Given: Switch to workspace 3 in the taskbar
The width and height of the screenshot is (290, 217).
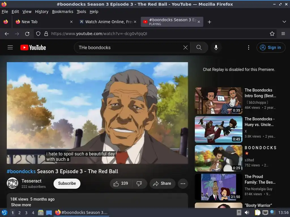Looking at the screenshot, I should 26,213.
